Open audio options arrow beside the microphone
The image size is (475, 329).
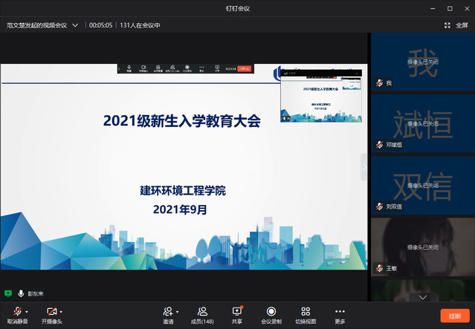pos(26,312)
